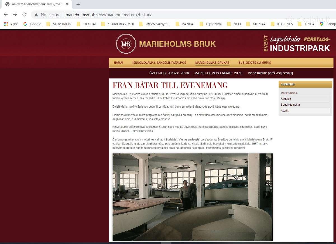This screenshot has width=336, height=244.
Task: Open the TIEKEJAI bookmark folder
Action: [86, 24]
